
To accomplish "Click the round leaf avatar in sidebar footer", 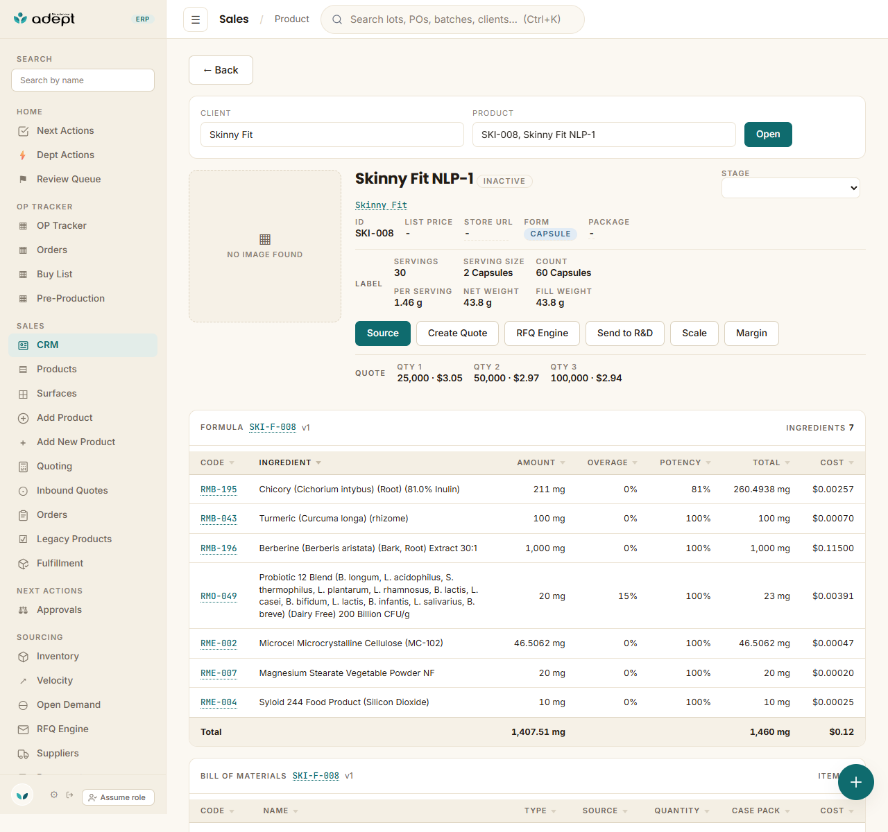I will click(22, 795).
